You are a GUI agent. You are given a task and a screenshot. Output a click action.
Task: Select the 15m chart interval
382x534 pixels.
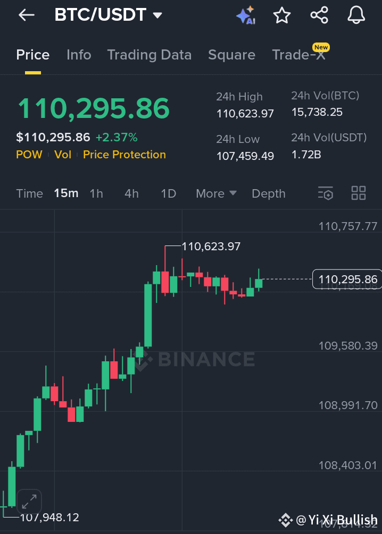pyautogui.click(x=66, y=193)
